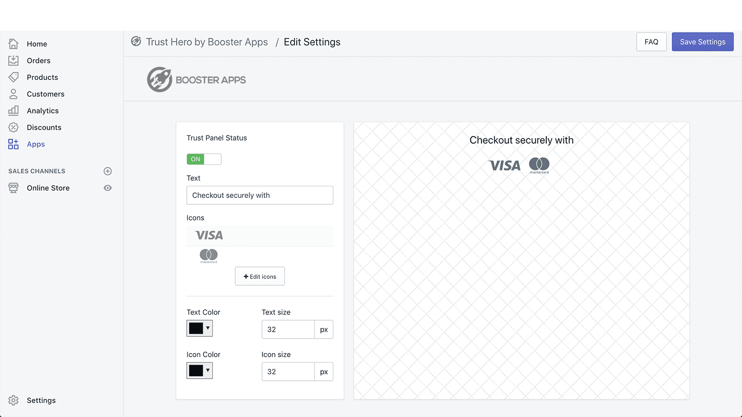This screenshot has height=417, width=742.
Task: Go to Orders section
Action: point(38,61)
